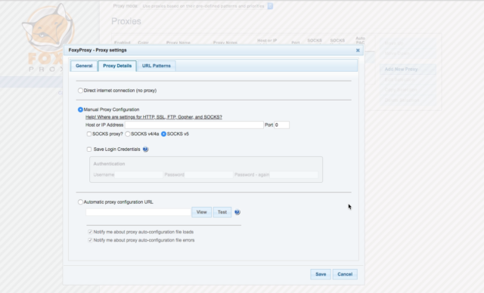Choose SOCKS v4/4a radio button
This screenshot has width=484, height=293.
[x=128, y=134]
